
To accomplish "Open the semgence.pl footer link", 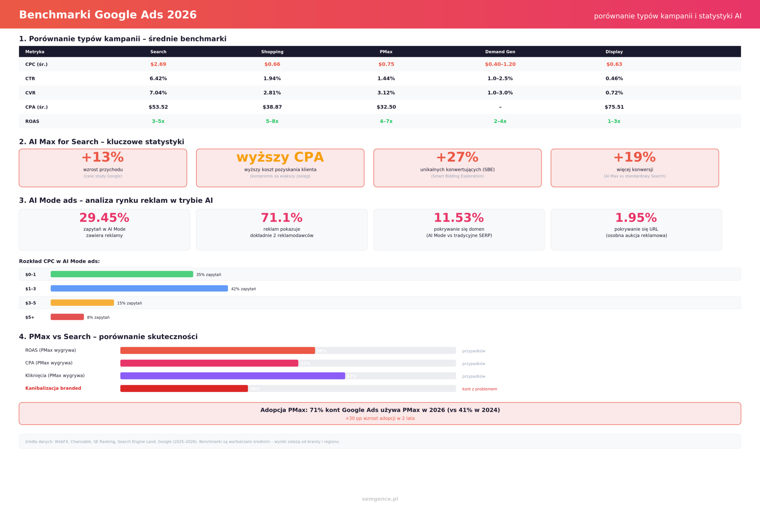I will pos(380,499).
